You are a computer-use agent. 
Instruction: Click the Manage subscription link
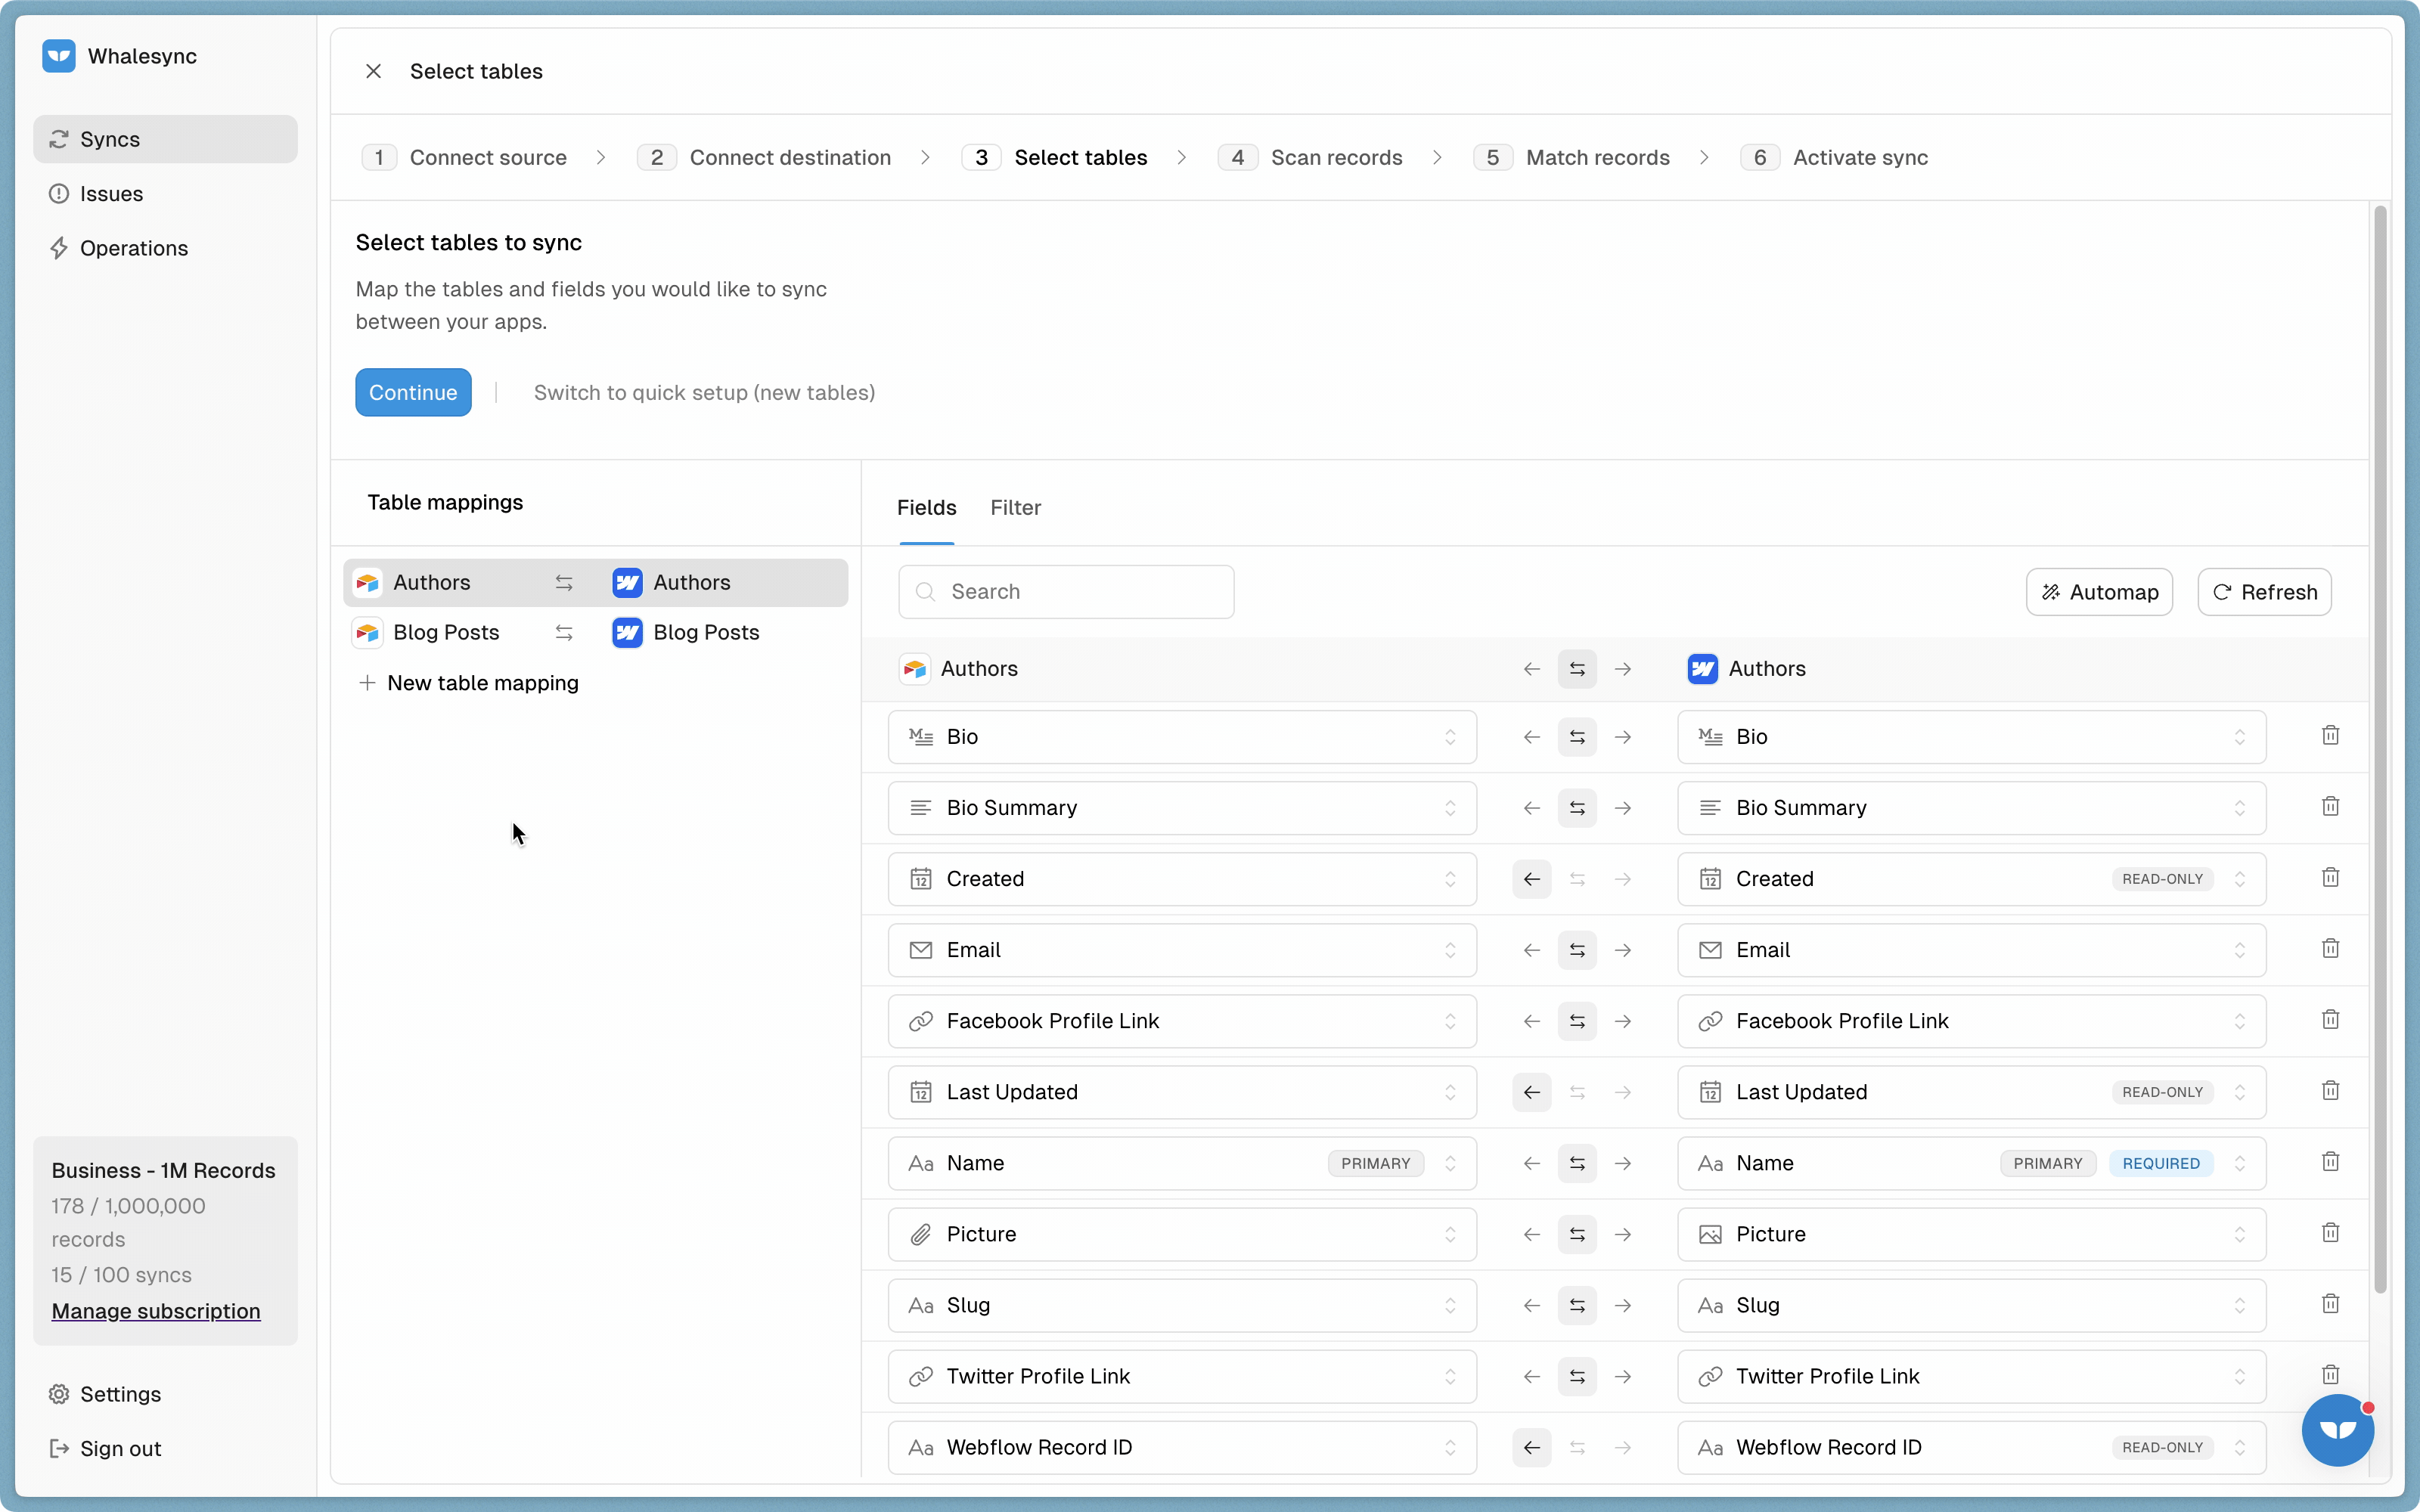(156, 1310)
